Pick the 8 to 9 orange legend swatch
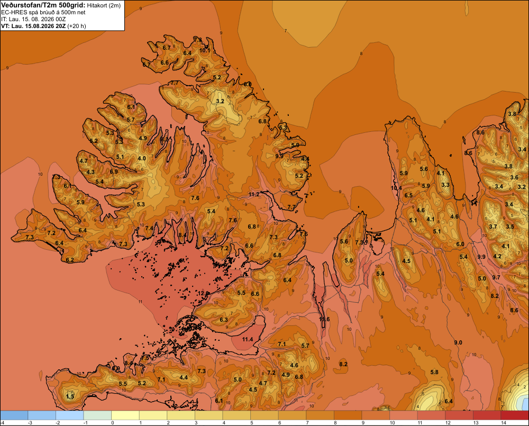The height and width of the screenshot is (426, 529). (348, 415)
